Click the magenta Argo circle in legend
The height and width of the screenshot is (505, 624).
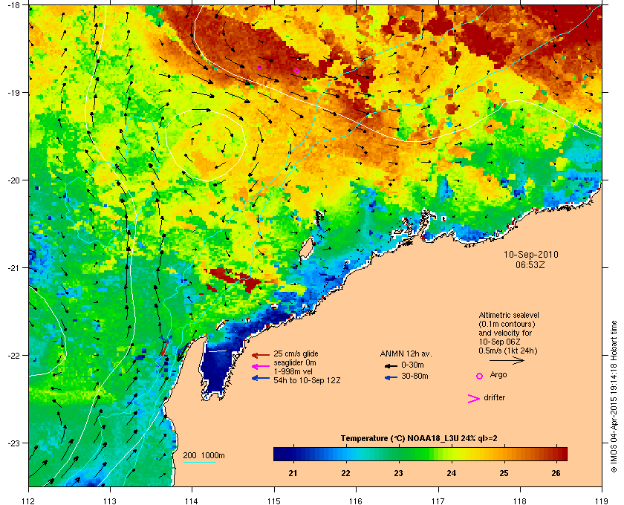480,376
